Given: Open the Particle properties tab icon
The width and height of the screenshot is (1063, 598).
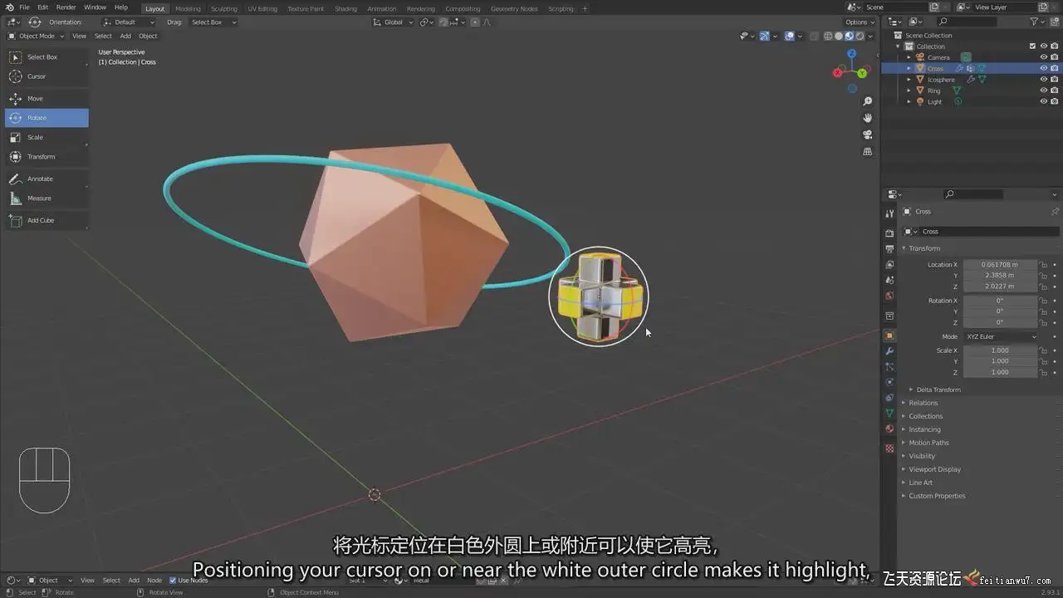Looking at the screenshot, I should coord(889,366).
